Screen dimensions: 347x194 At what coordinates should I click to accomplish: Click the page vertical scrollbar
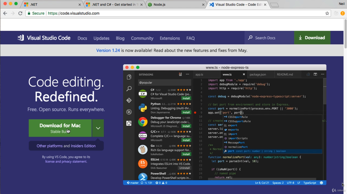tap(345, 34)
